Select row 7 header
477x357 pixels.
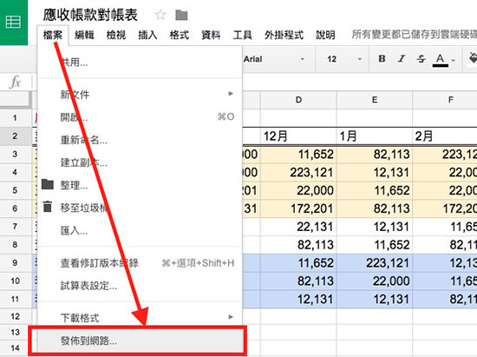pos(16,227)
